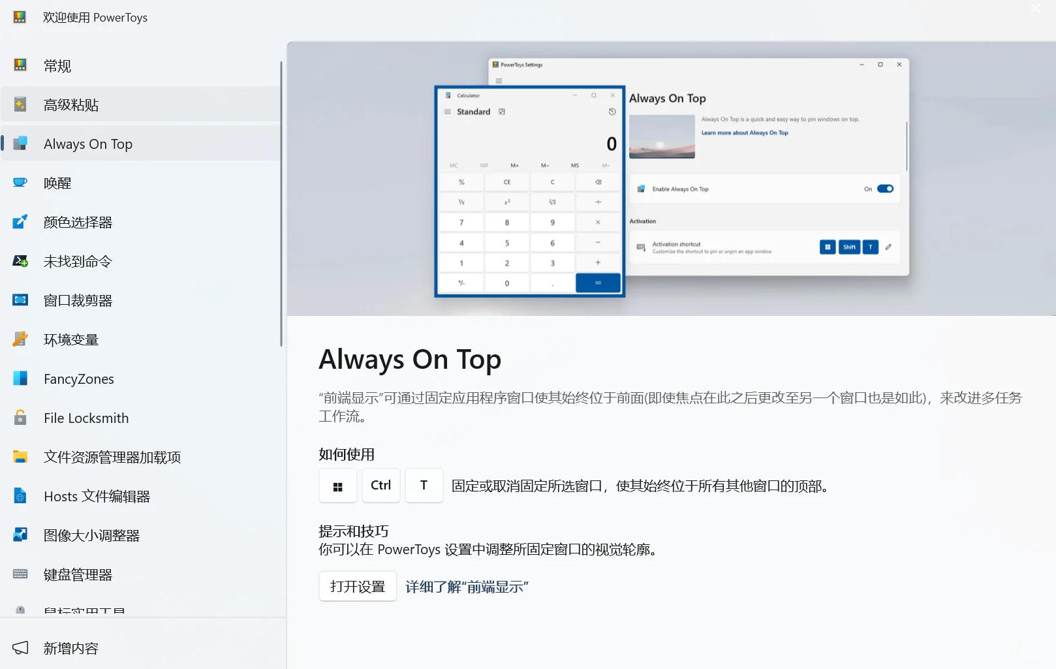Screen dimensions: 1056x669
Task: Open the 新增内容 megaphone icon
Action: pyautogui.click(x=20, y=648)
